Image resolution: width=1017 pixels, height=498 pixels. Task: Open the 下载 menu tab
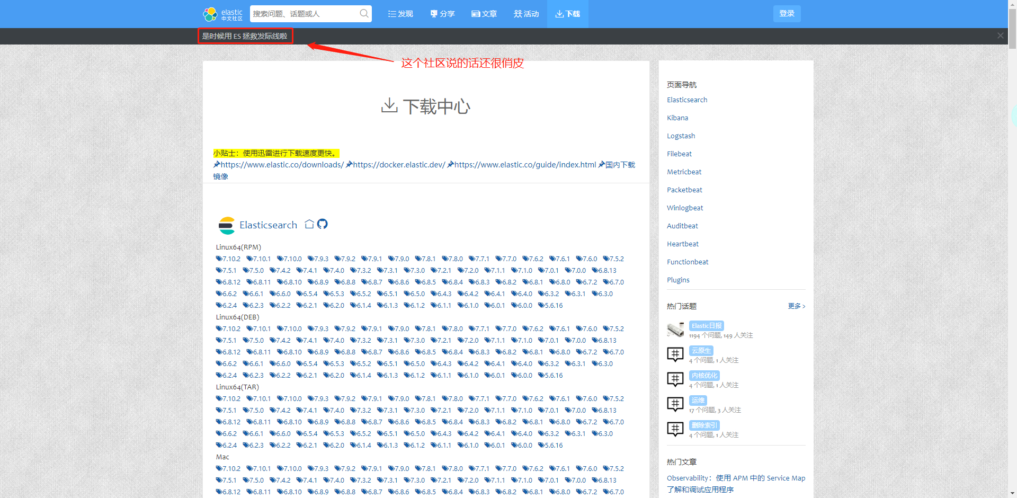coord(568,14)
